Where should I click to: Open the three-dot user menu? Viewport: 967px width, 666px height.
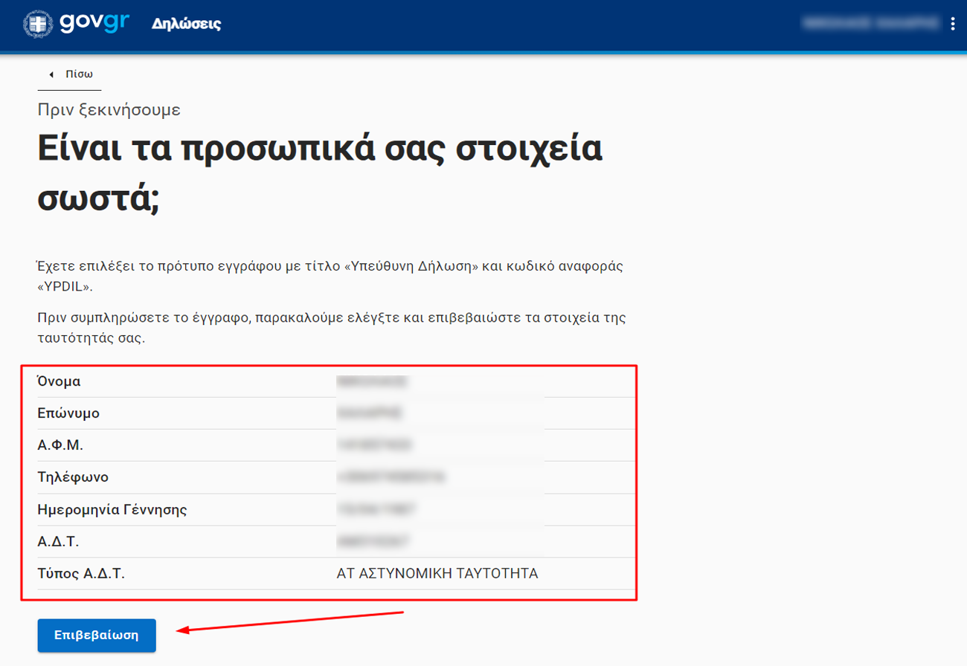pos(952,24)
